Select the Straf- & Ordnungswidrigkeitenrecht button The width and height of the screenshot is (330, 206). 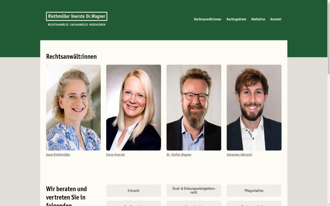pos(194,191)
